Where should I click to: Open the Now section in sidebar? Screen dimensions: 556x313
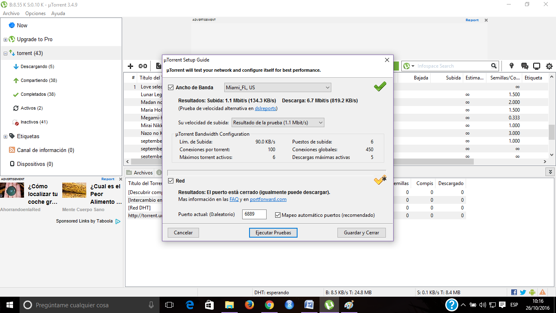click(x=22, y=25)
